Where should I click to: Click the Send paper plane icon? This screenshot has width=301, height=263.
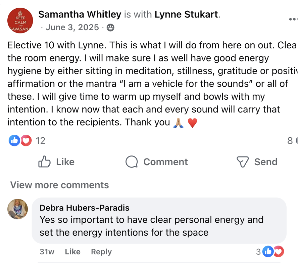(x=242, y=162)
